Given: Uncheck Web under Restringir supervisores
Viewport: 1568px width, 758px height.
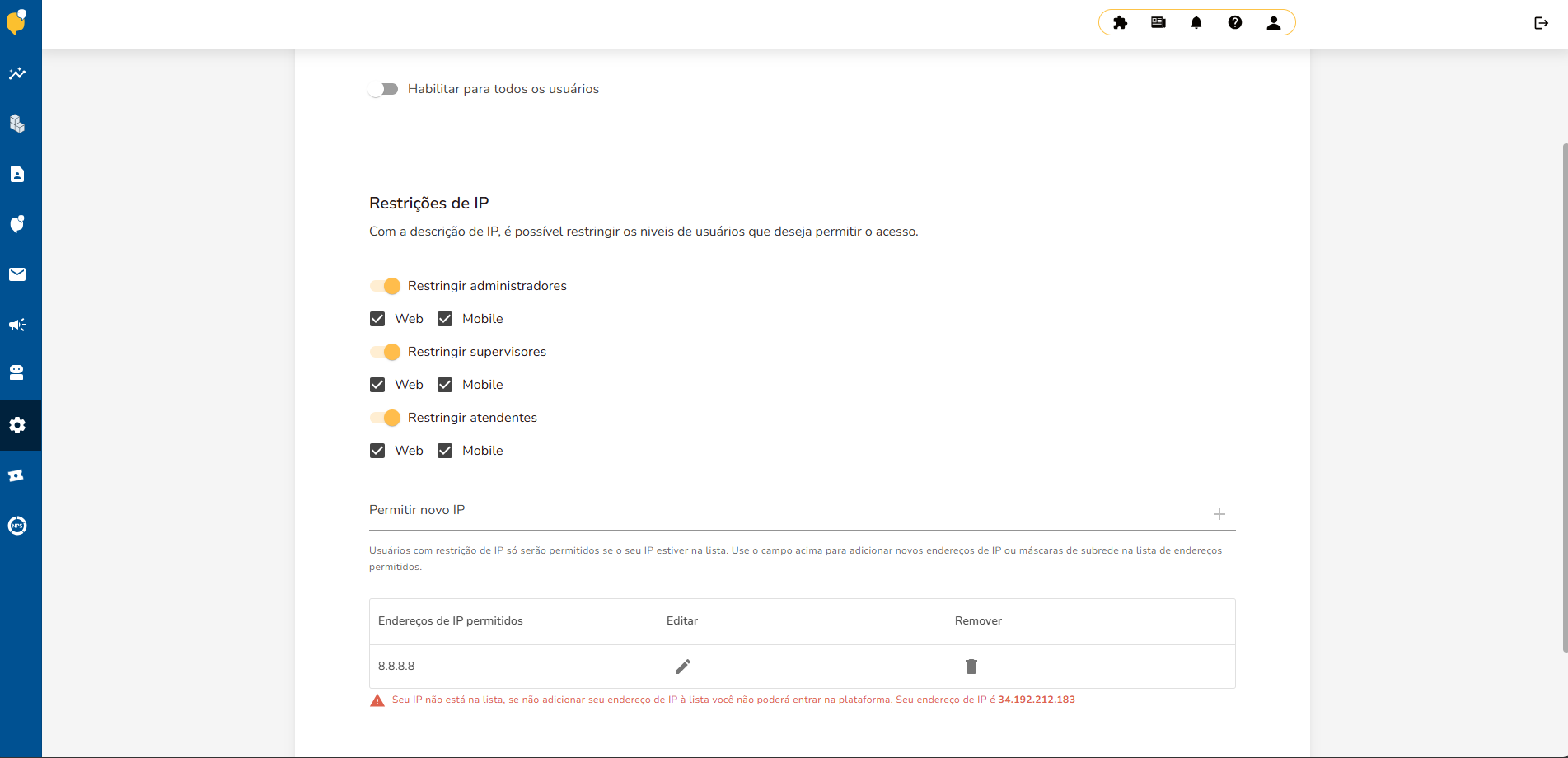Looking at the screenshot, I should [377, 385].
